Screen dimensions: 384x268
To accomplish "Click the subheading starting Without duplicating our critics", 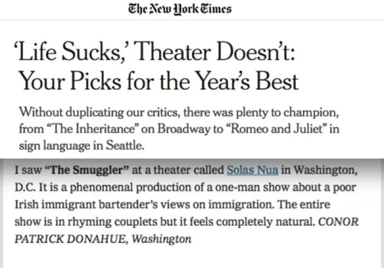I will pyautogui.click(x=179, y=129).
